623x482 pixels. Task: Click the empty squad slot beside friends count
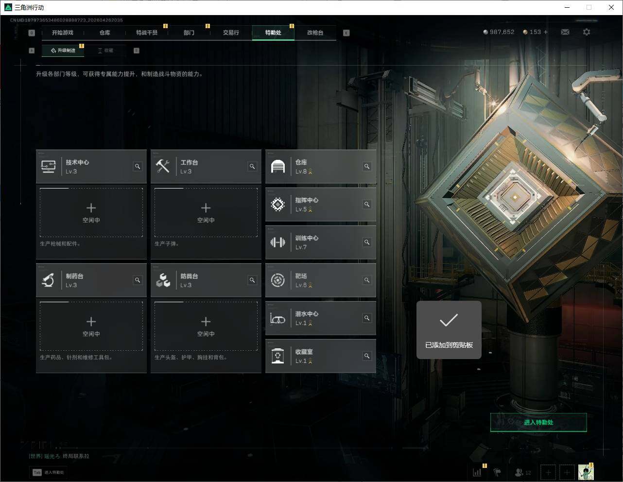coord(548,472)
